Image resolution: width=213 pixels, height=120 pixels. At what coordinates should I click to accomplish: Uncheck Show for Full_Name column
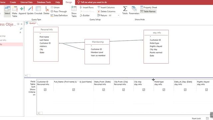[74, 90]
